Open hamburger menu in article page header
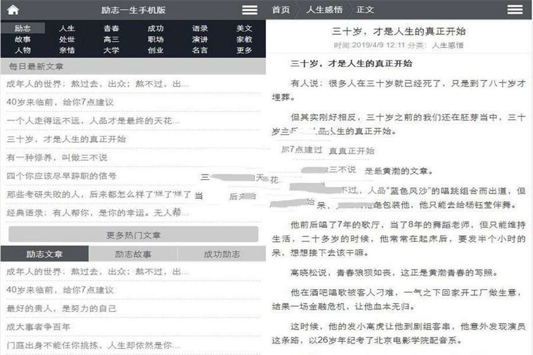 coord(515,9)
